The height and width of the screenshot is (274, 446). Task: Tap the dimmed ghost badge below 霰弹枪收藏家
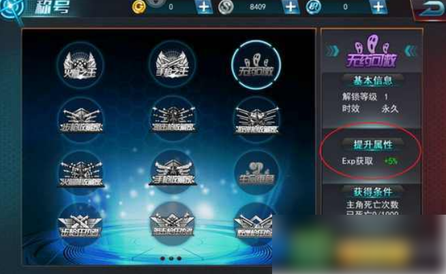click(256, 172)
